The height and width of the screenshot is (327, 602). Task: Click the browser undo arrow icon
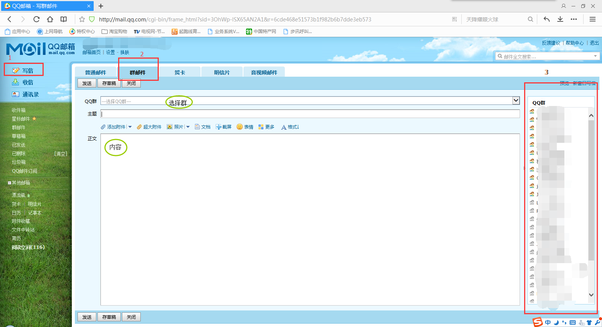click(547, 19)
